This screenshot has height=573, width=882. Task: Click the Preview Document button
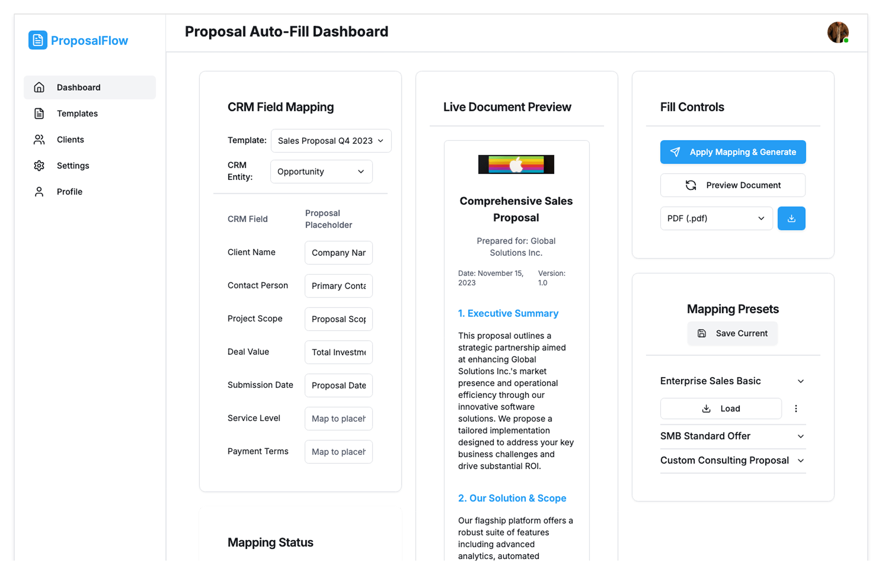[x=733, y=185]
